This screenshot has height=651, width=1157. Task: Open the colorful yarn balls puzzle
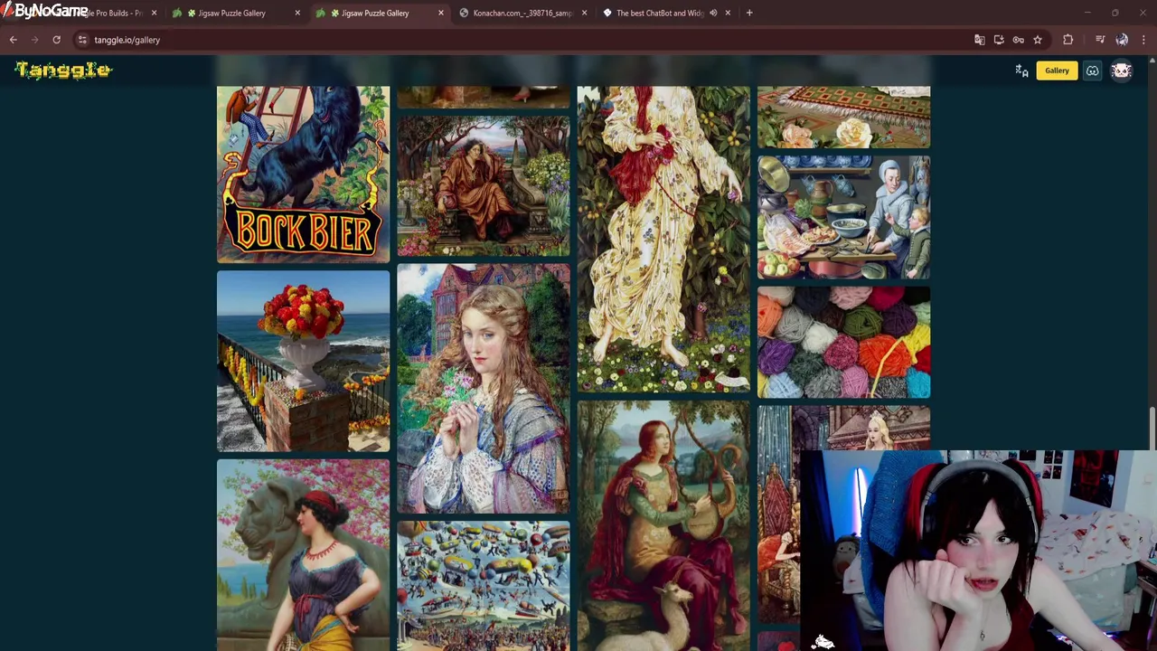843,343
